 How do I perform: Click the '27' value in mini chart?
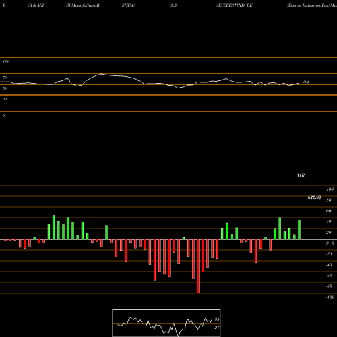pyautogui.click(x=217, y=328)
